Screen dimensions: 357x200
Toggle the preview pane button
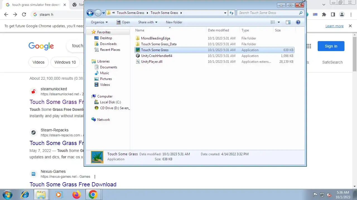[288, 22]
